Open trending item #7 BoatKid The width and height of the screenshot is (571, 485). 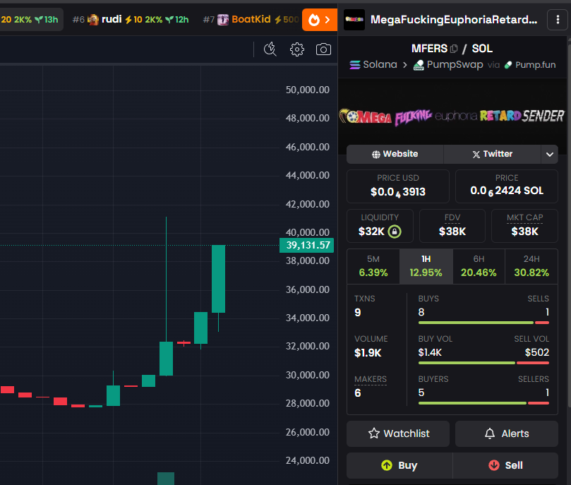click(251, 20)
